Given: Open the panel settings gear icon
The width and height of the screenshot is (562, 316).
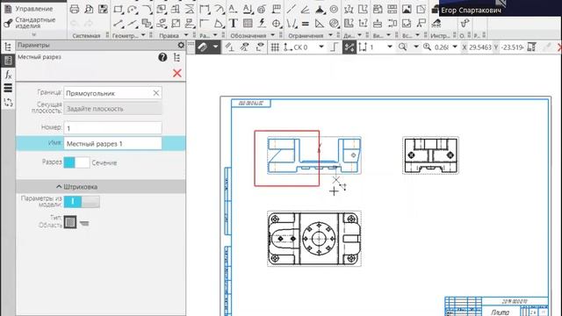Looking at the screenshot, I should click(x=181, y=45).
